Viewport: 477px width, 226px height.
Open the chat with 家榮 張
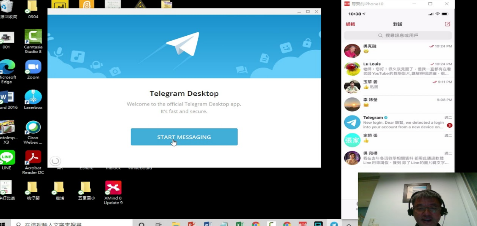[398, 140]
